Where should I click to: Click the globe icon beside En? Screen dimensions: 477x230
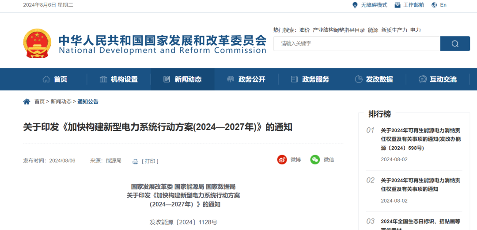pos(434,5)
